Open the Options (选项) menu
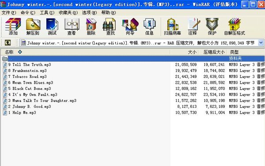Viewport: 265px width, 166px height. [x=89, y=13]
